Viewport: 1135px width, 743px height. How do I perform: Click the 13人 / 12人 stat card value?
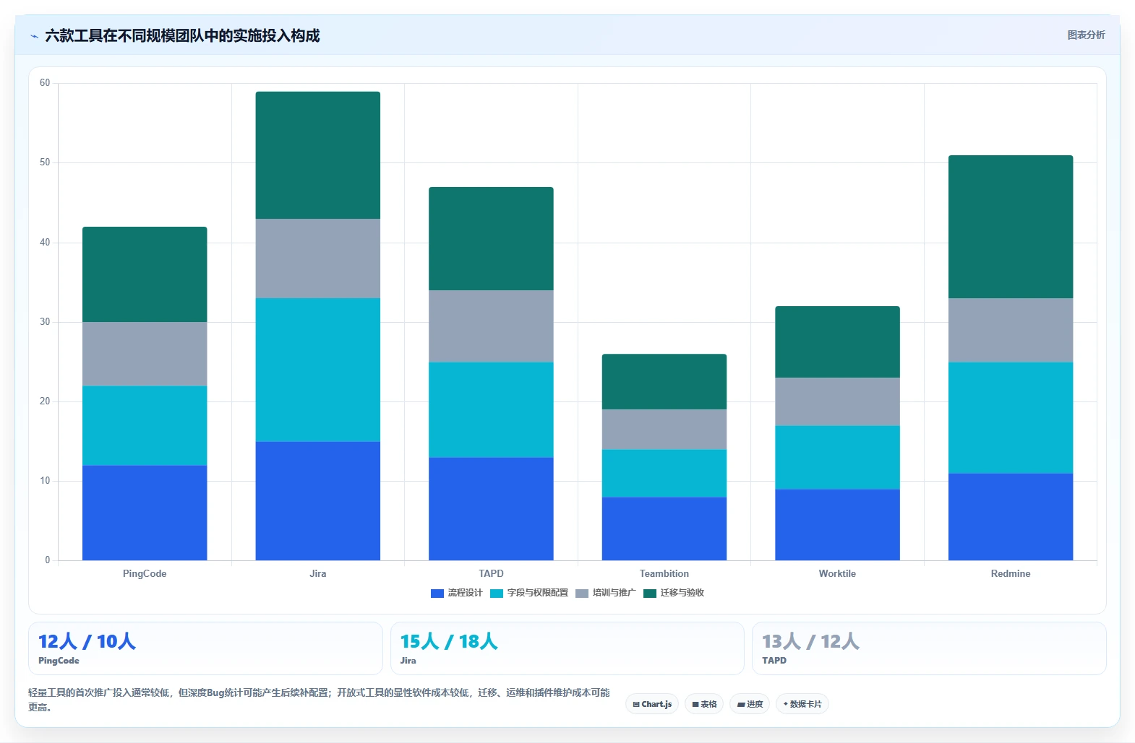tap(810, 641)
